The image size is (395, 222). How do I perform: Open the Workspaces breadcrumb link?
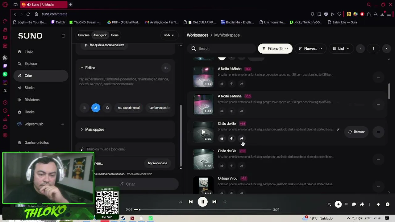[x=197, y=35]
